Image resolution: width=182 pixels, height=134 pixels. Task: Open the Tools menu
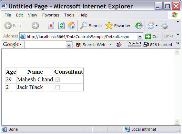point(69,15)
